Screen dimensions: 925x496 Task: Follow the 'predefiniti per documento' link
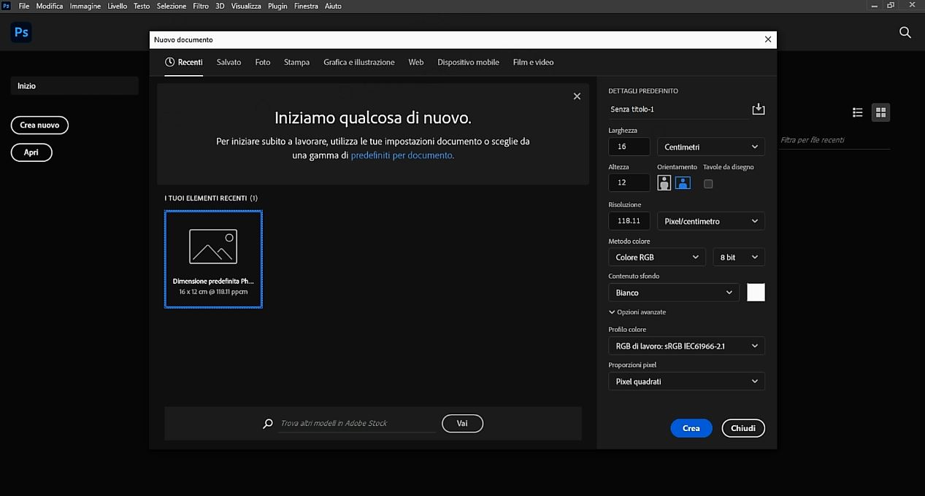(x=402, y=155)
